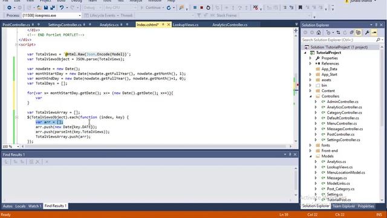Restart debugging with circular arrow icon

click(x=208, y=8)
